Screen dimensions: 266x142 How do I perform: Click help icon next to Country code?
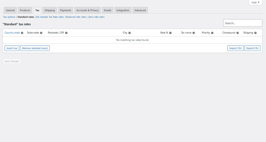(x=22, y=33)
